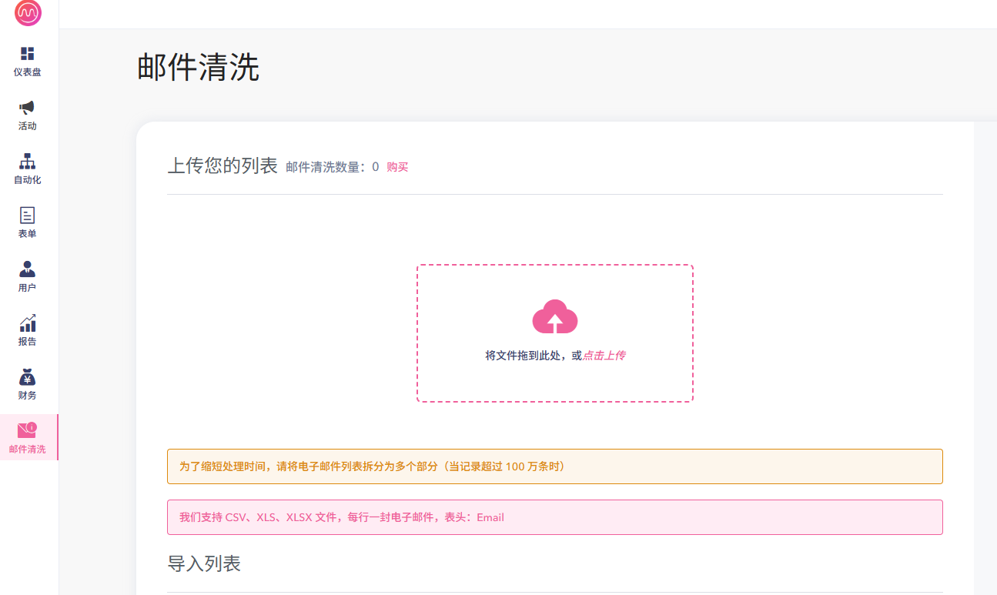This screenshot has height=595, width=997.
Task: Select the 财务 money bag icon
Action: pos(28,377)
